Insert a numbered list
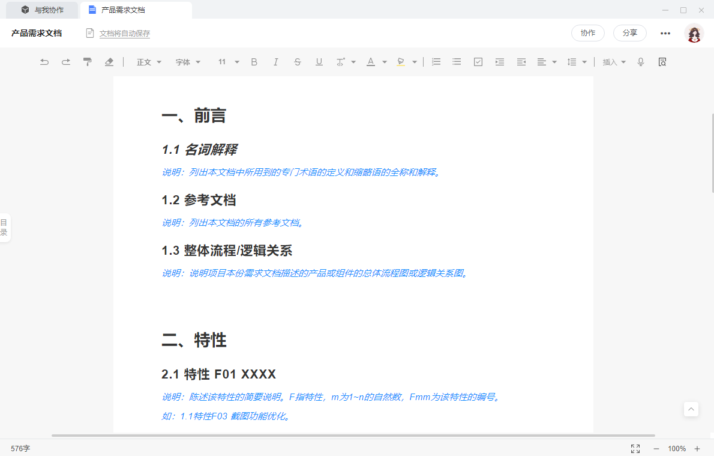The width and height of the screenshot is (714, 456). click(436, 62)
